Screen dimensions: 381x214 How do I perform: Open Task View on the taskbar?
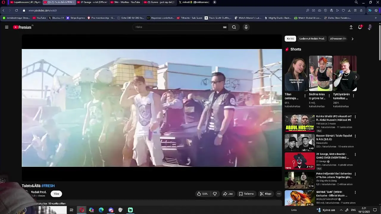click(x=71, y=210)
